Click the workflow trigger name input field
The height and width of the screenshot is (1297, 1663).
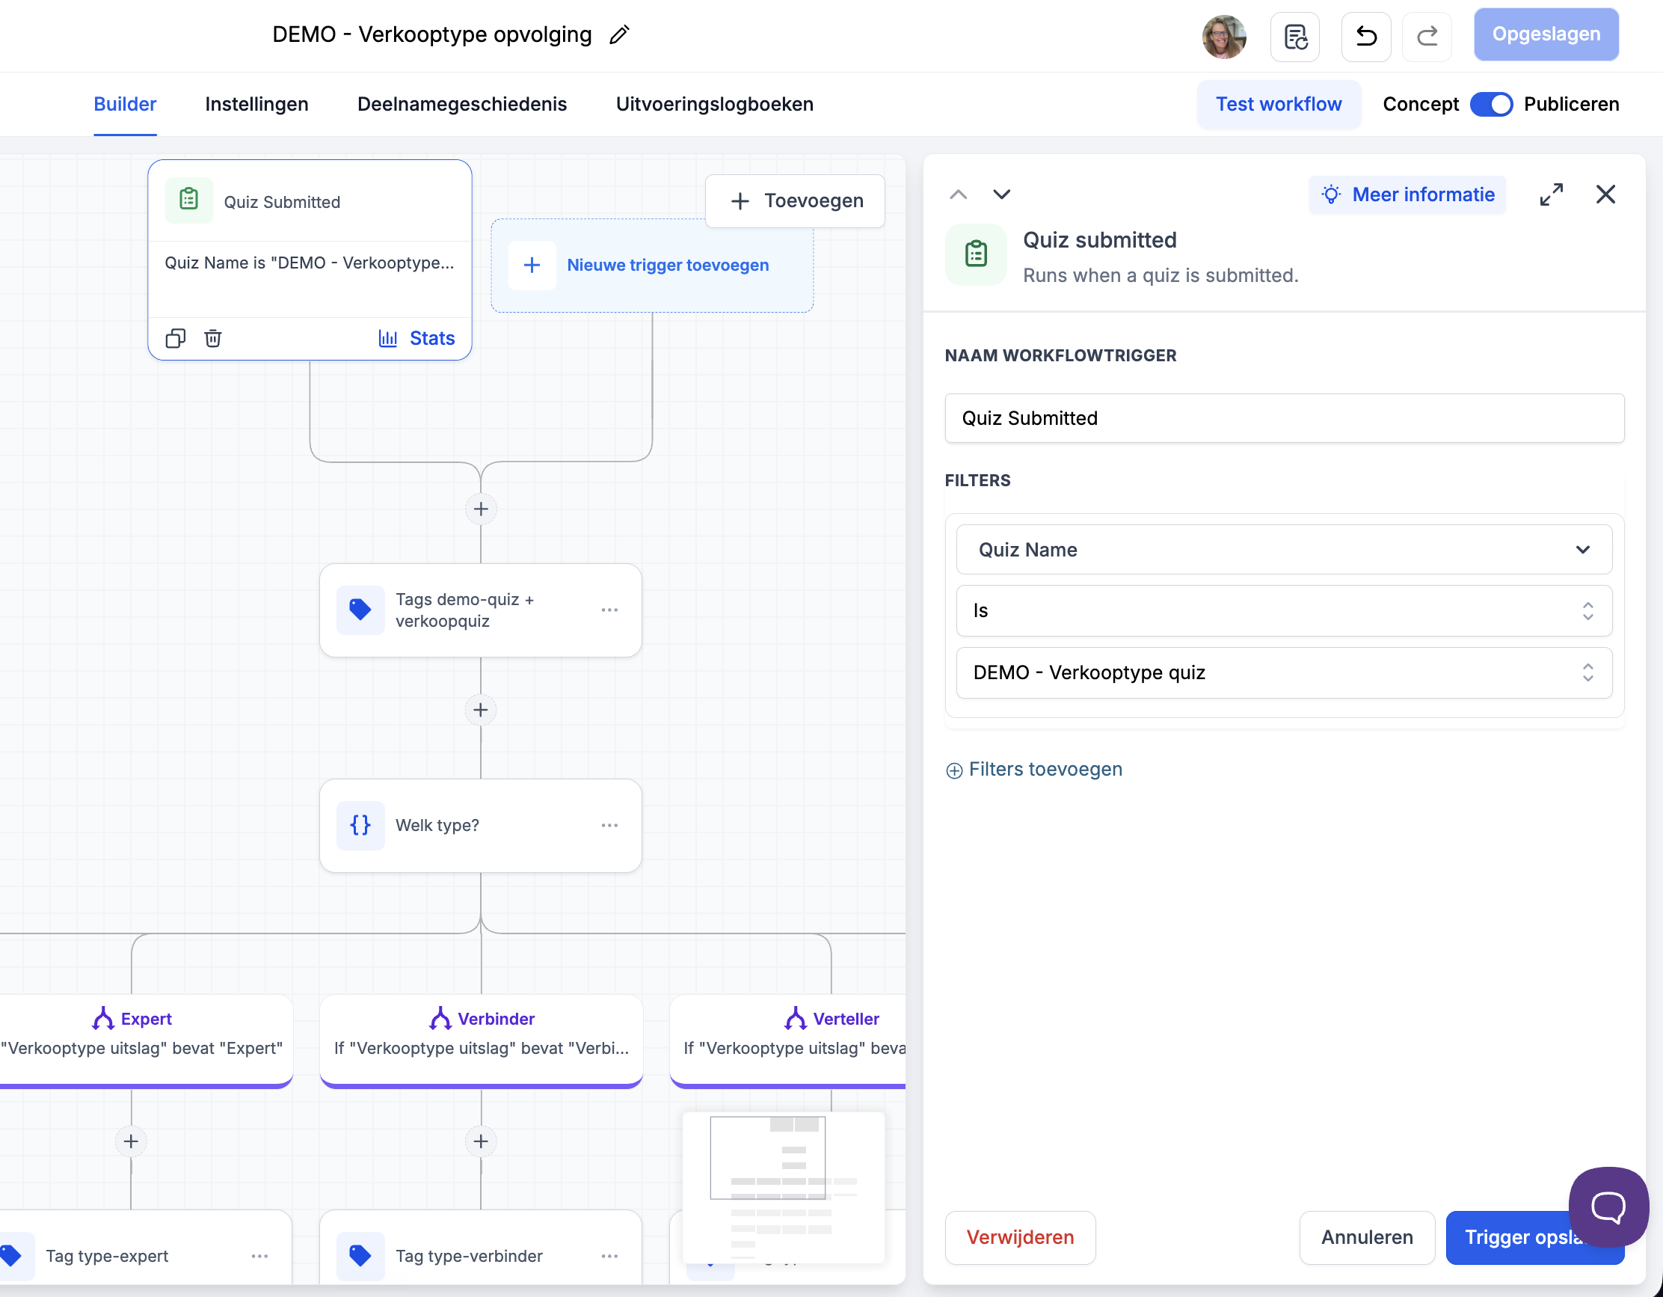pos(1284,418)
